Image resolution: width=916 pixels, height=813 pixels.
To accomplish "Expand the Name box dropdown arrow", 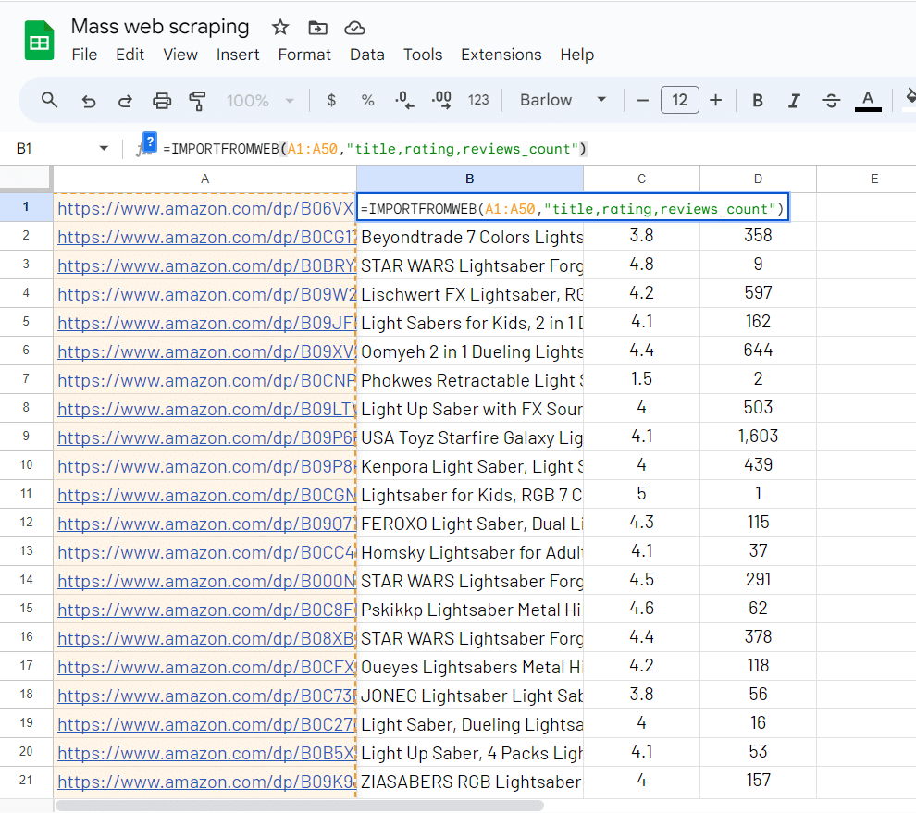I will [104, 148].
